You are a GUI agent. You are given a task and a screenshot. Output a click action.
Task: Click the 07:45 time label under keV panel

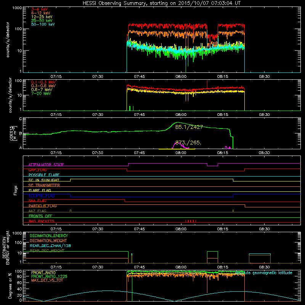(x=139, y=77)
